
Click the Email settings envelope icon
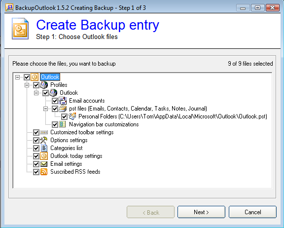[x=44, y=164]
